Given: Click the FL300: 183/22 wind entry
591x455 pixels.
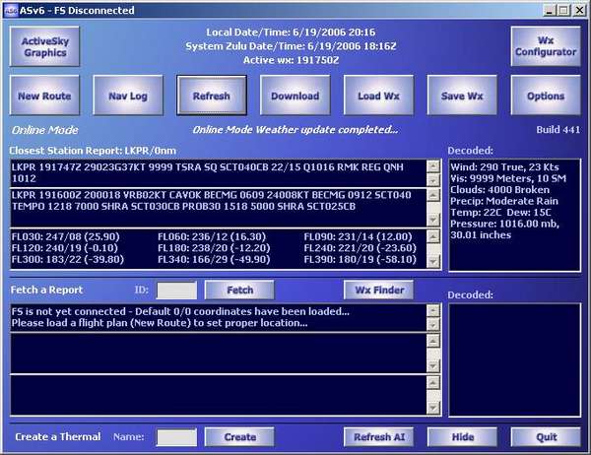Looking at the screenshot, I should click(67, 259).
